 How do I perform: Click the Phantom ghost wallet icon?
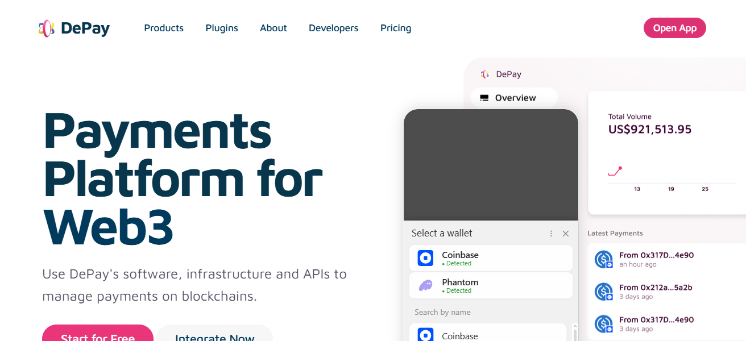click(x=425, y=285)
